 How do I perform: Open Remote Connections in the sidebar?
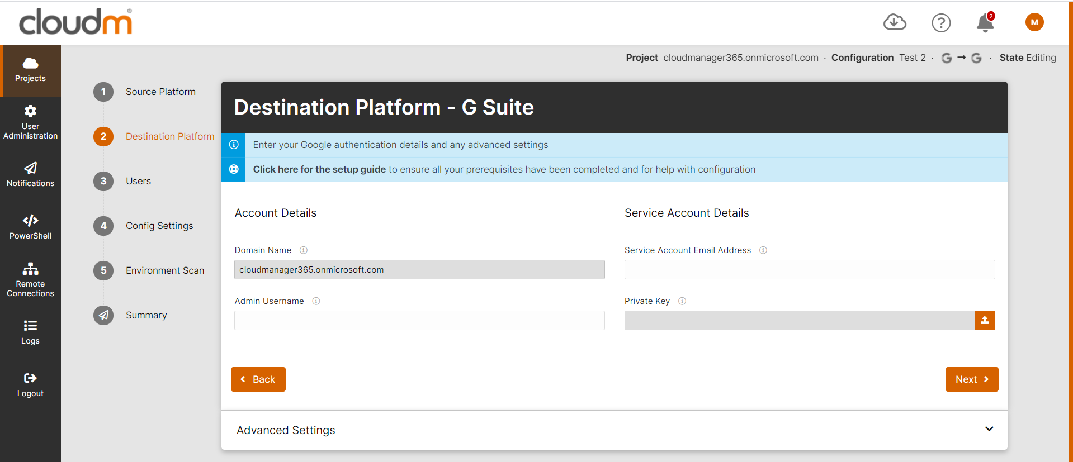click(x=30, y=279)
